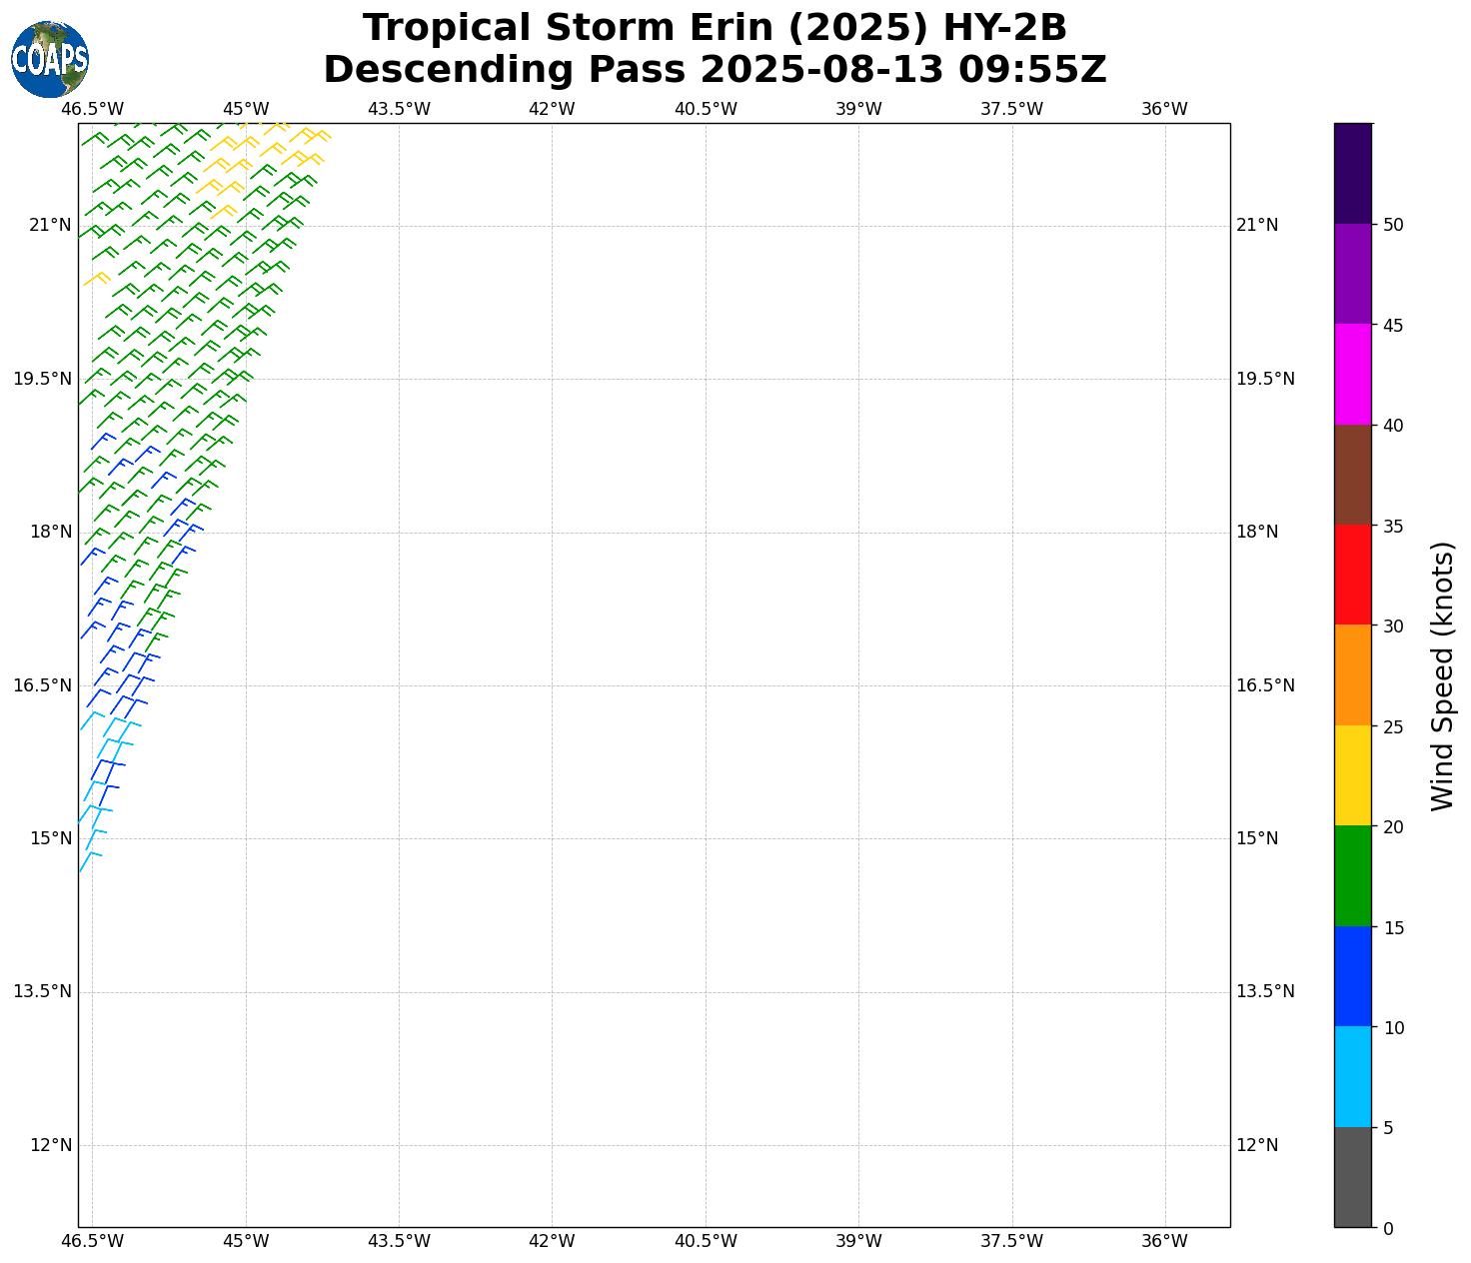Viewport: 1471px width, 1263px height.
Task: Select the dark purple above-50 knots swatch
Action: pyautogui.click(x=1353, y=173)
